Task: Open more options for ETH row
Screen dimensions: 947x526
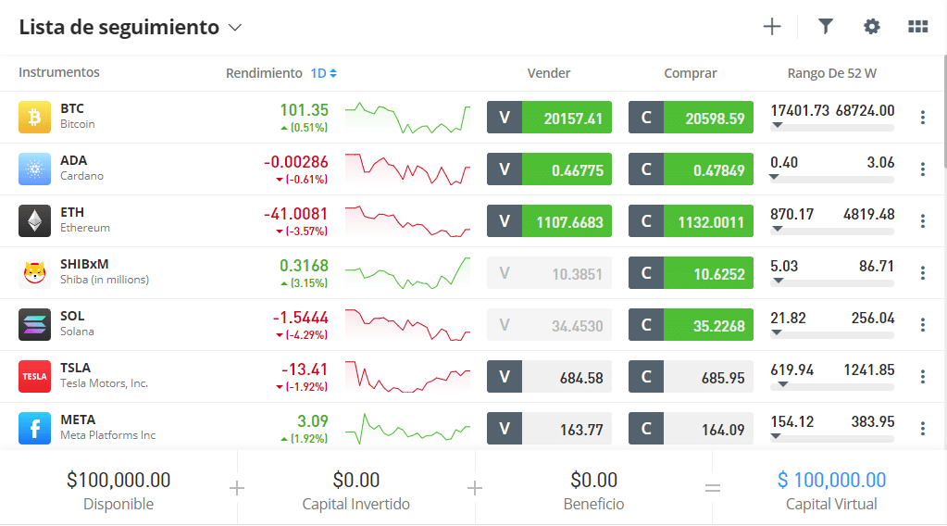Action: pyautogui.click(x=923, y=221)
